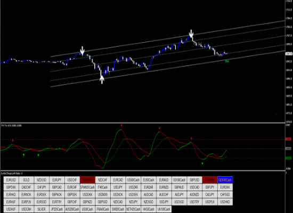Viewport: 293px width, 213px height.
Task: Click red upper level marker on oscillator scale
Action: point(289,139)
